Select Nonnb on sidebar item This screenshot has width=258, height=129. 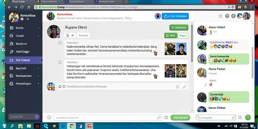point(24,44)
